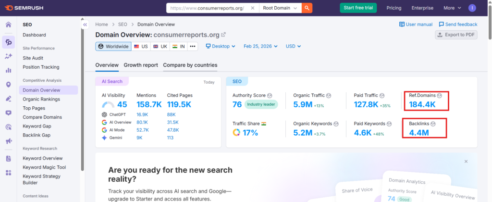This screenshot has width=492, height=202.
Task: Click the external link icon beside consumerreports.org
Action: pyautogui.click(x=223, y=35)
